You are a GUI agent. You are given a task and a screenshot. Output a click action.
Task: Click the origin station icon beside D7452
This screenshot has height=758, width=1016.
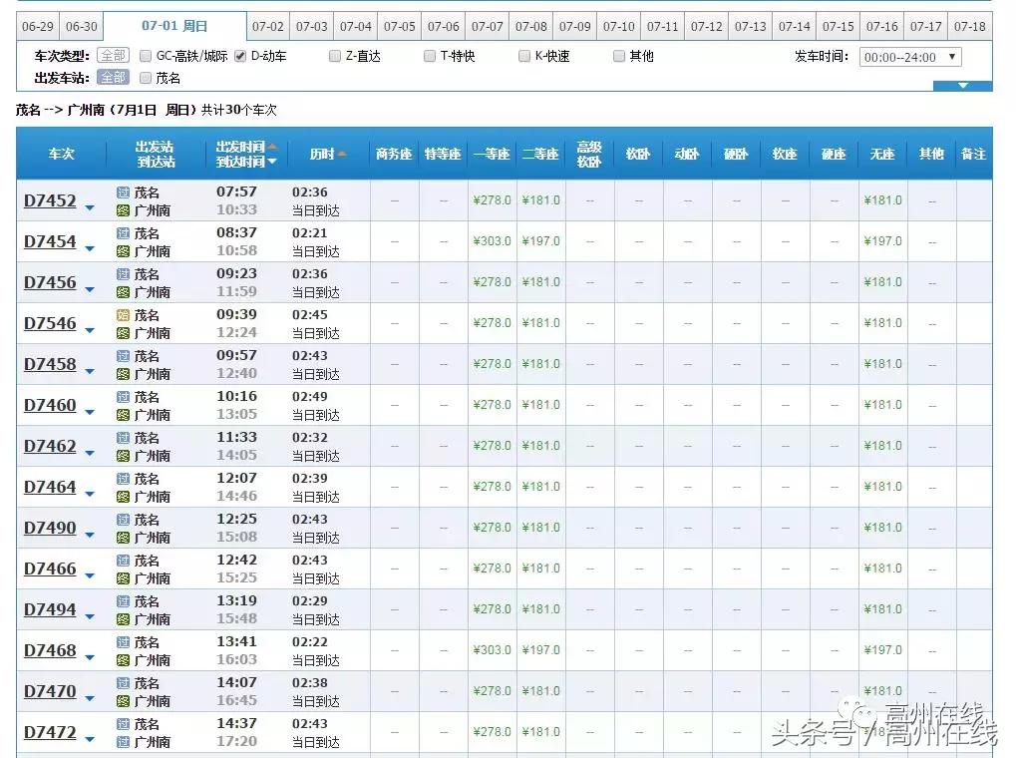click(x=124, y=192)
